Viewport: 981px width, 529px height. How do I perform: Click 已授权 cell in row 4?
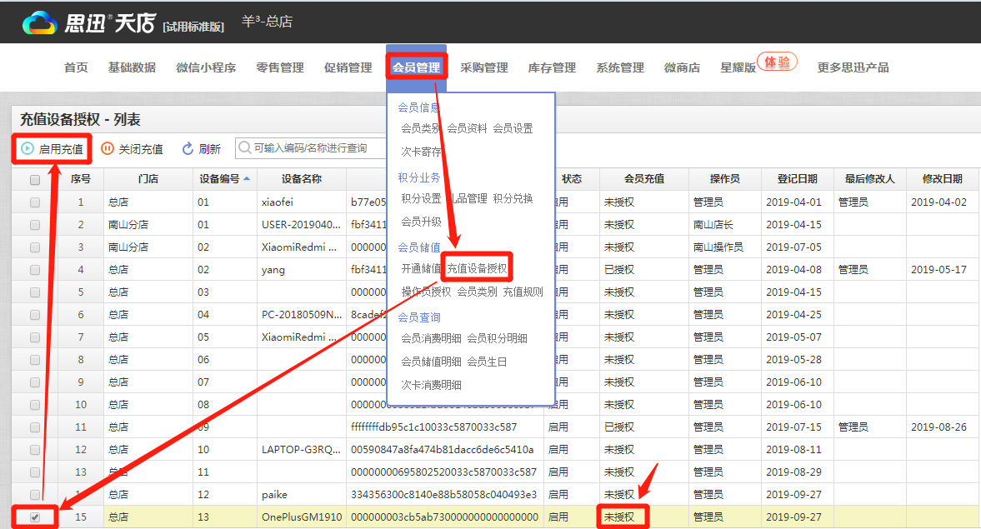pos(619,270)
